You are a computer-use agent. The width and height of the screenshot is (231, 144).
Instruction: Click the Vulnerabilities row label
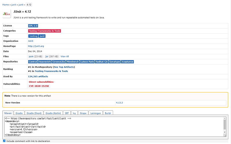pyautogui.click(x=12, y=84)
